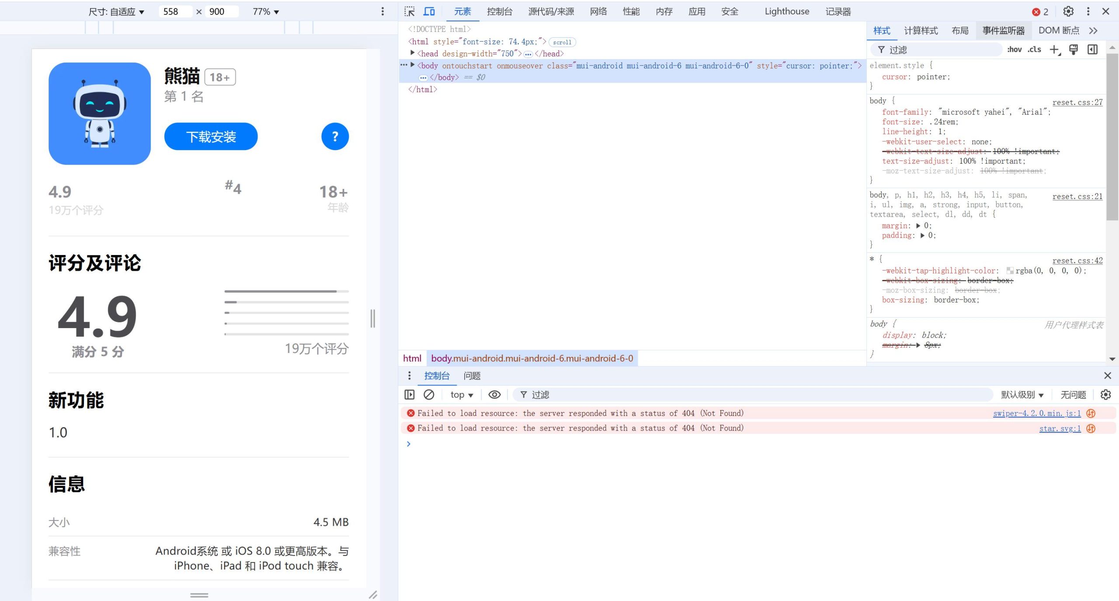This screenshot has width=1119, height=601.
Task: Open the 安全 Security tab
Action: point(730,12)
